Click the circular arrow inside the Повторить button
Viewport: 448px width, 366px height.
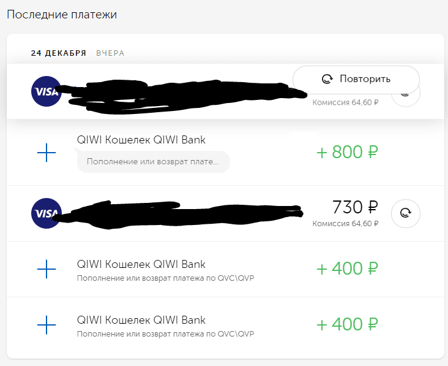[x=327, y=79]
